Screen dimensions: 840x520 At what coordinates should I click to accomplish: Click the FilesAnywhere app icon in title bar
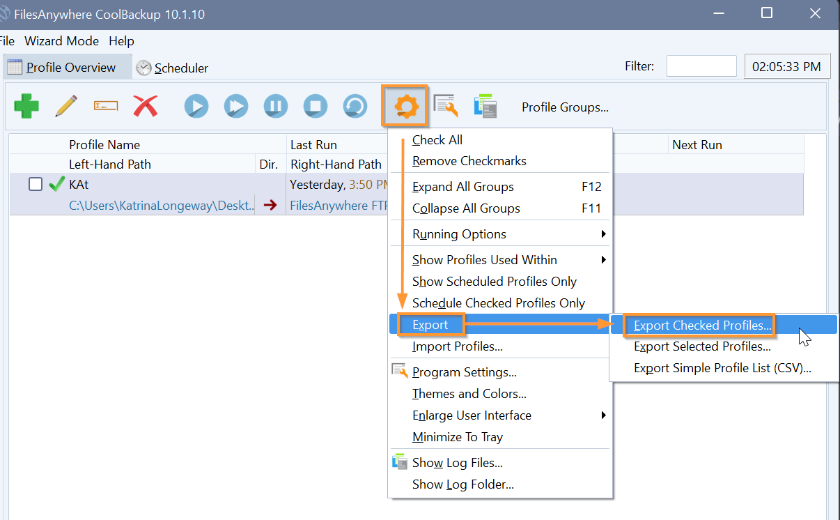point(4,14)
